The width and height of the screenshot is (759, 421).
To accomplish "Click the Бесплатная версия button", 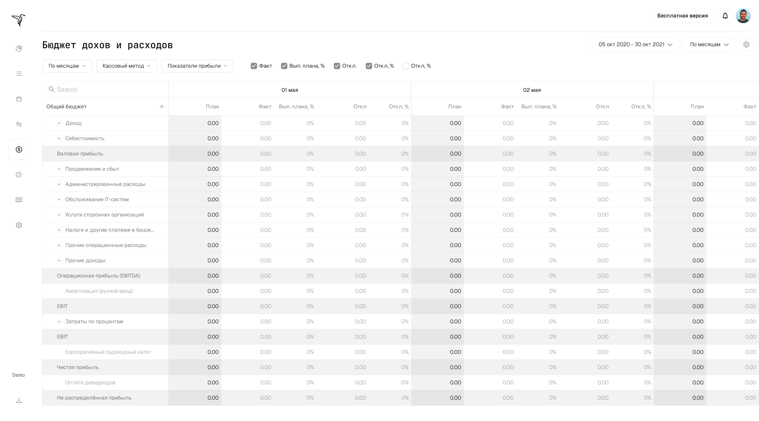I will [682, 16].
